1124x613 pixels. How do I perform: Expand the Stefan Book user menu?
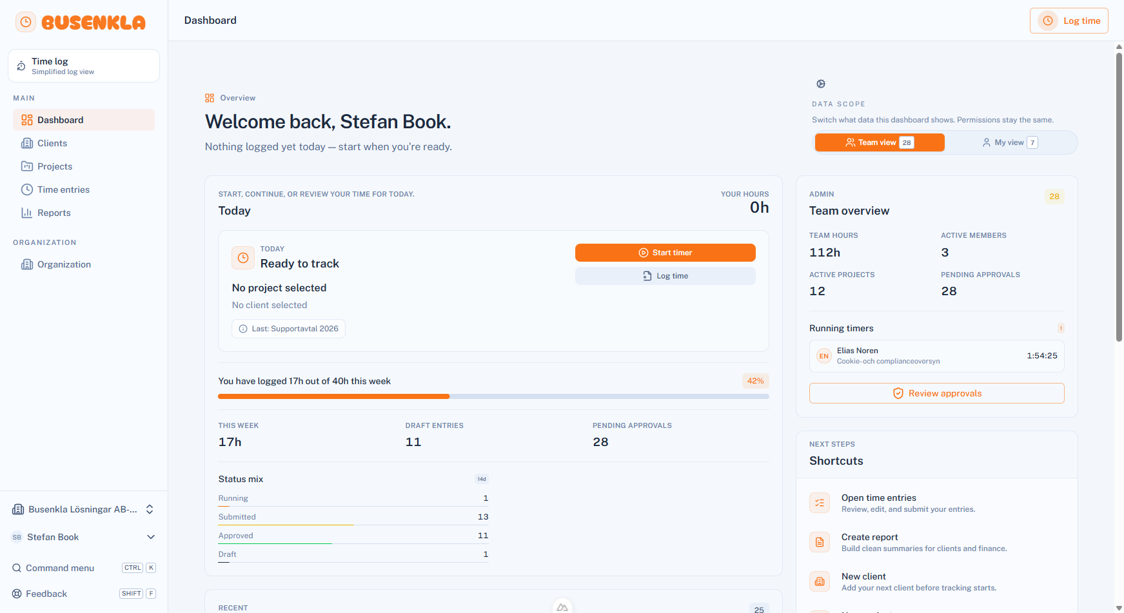(84, 537)
